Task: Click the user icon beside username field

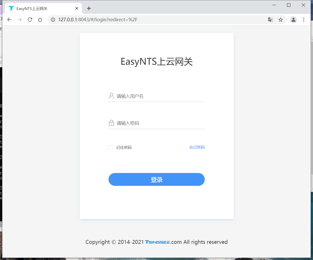Action: (x=111, y=96)
